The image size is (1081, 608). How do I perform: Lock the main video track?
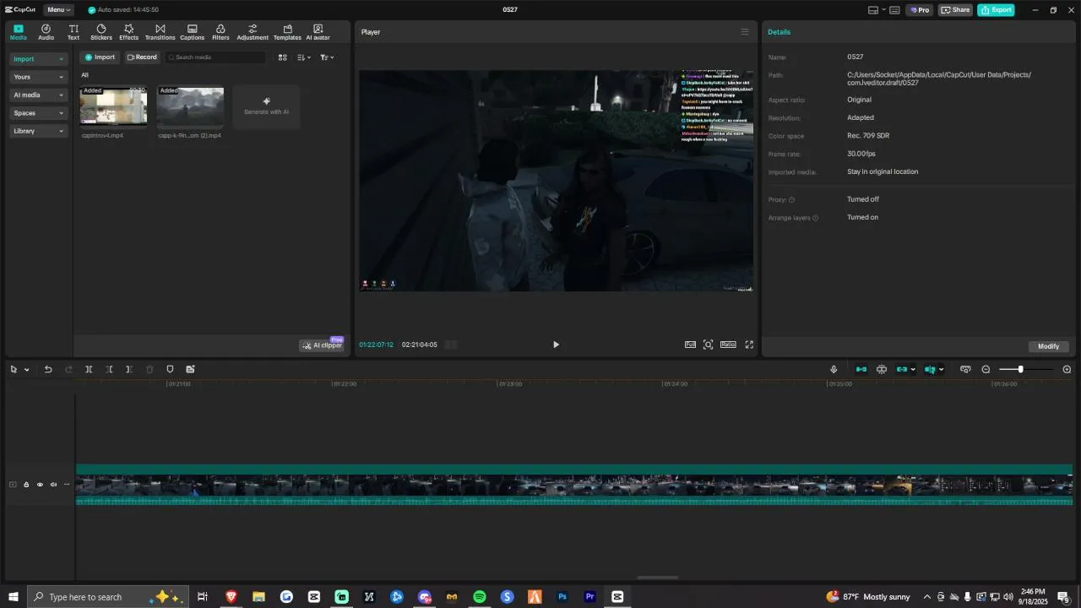coord(26,485)
